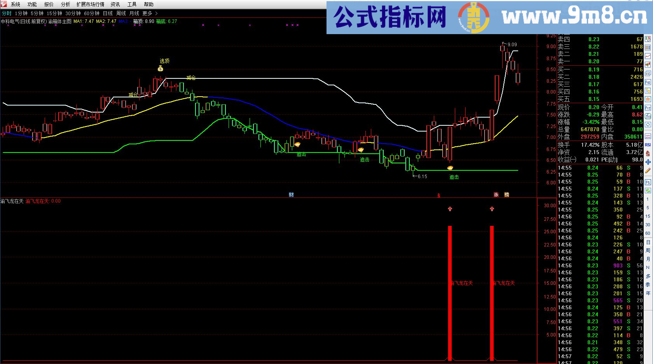Image resolution: width=653 pixels, height=364 pixels.
Task: Open the 更多 periods dropdown
Action: [x=147, y=13]
